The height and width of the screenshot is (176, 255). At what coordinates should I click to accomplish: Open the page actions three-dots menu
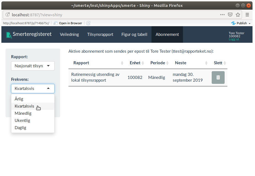coord(222,15)
